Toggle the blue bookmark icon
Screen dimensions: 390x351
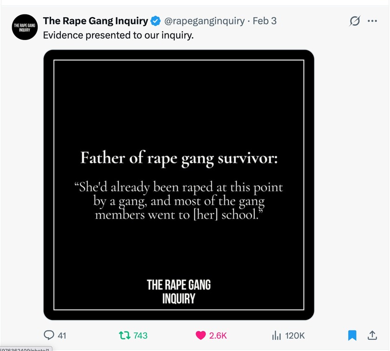tap(352, 335)
